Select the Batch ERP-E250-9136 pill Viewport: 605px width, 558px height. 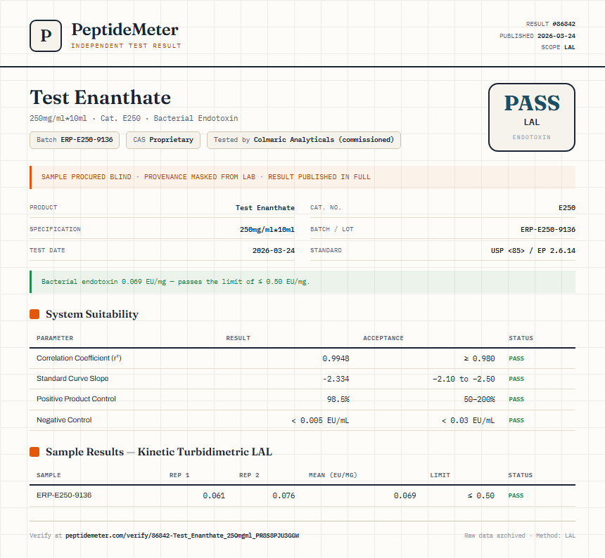[x=75, y=140]
